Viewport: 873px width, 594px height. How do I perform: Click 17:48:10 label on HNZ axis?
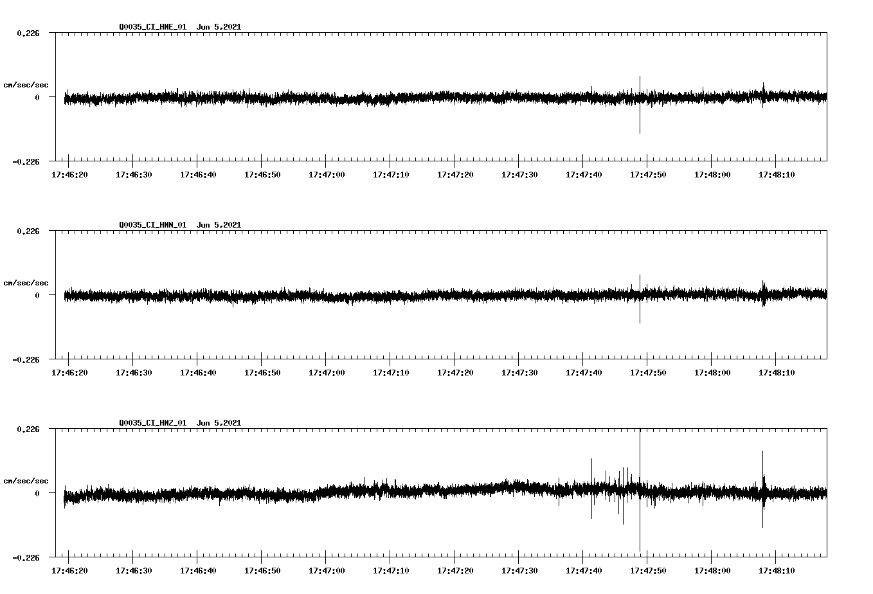pyautogui.click(x=777, y=570)
